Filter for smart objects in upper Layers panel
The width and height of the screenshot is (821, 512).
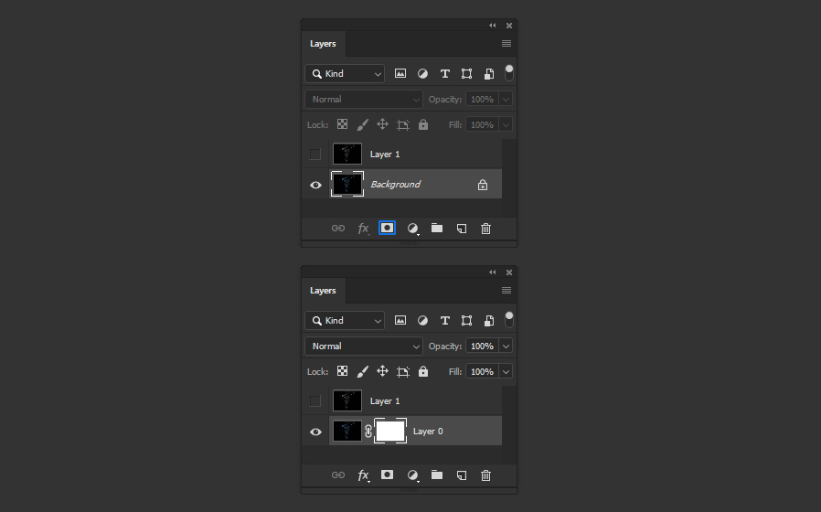pos(488,74)
